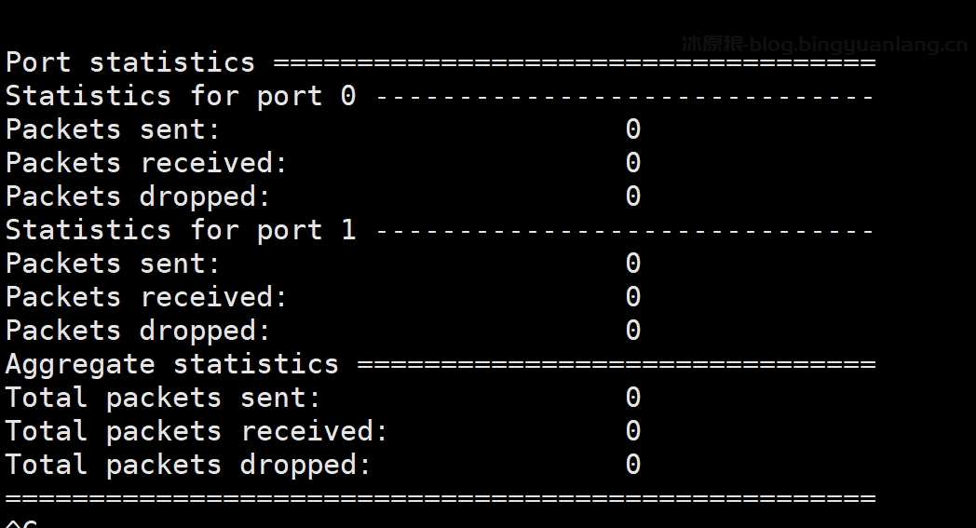Select the "Total packets dropped:" label
This screenshot has width=976, height=528.
click(x=188, y=465)
